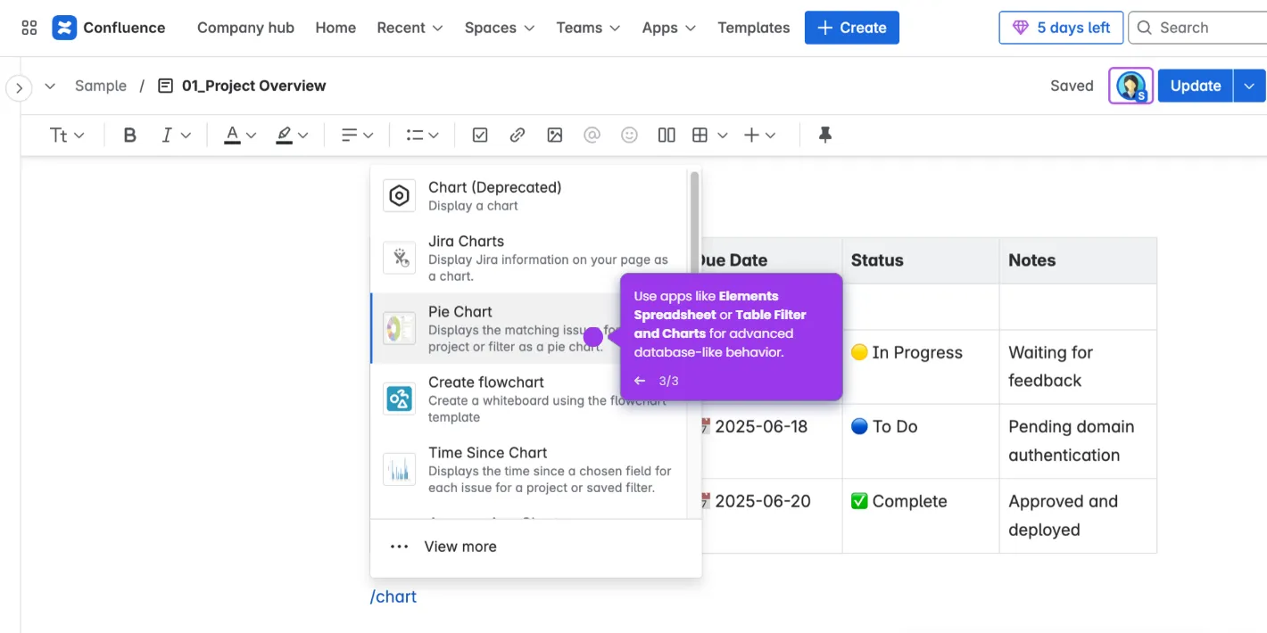
Task: Click View more in the macro list
Action: click(535, 547)
